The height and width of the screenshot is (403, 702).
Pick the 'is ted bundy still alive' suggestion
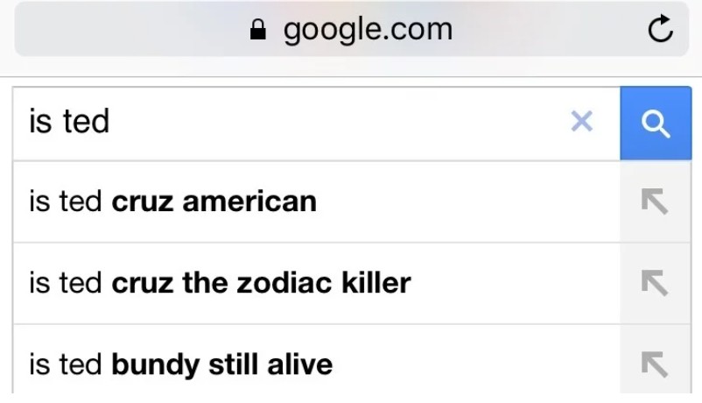pyautogui.click(x=180, y=364)
